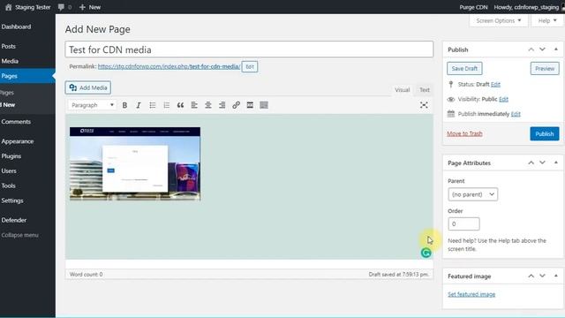
Task: Click Set featured image link
Action: point(471,294)
